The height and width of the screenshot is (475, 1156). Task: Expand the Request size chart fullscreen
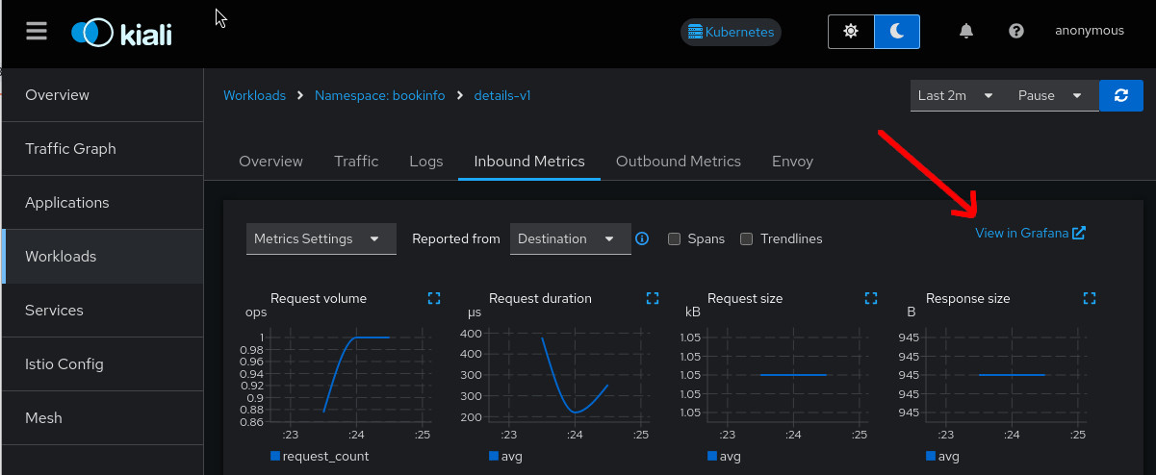pyautogui.click(x=871, y=298)
